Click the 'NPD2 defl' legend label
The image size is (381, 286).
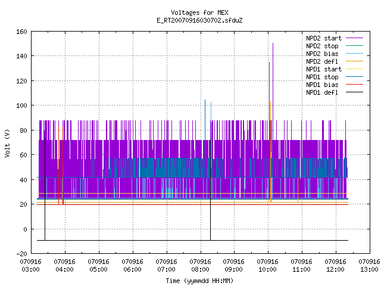(x=322, y=61)
